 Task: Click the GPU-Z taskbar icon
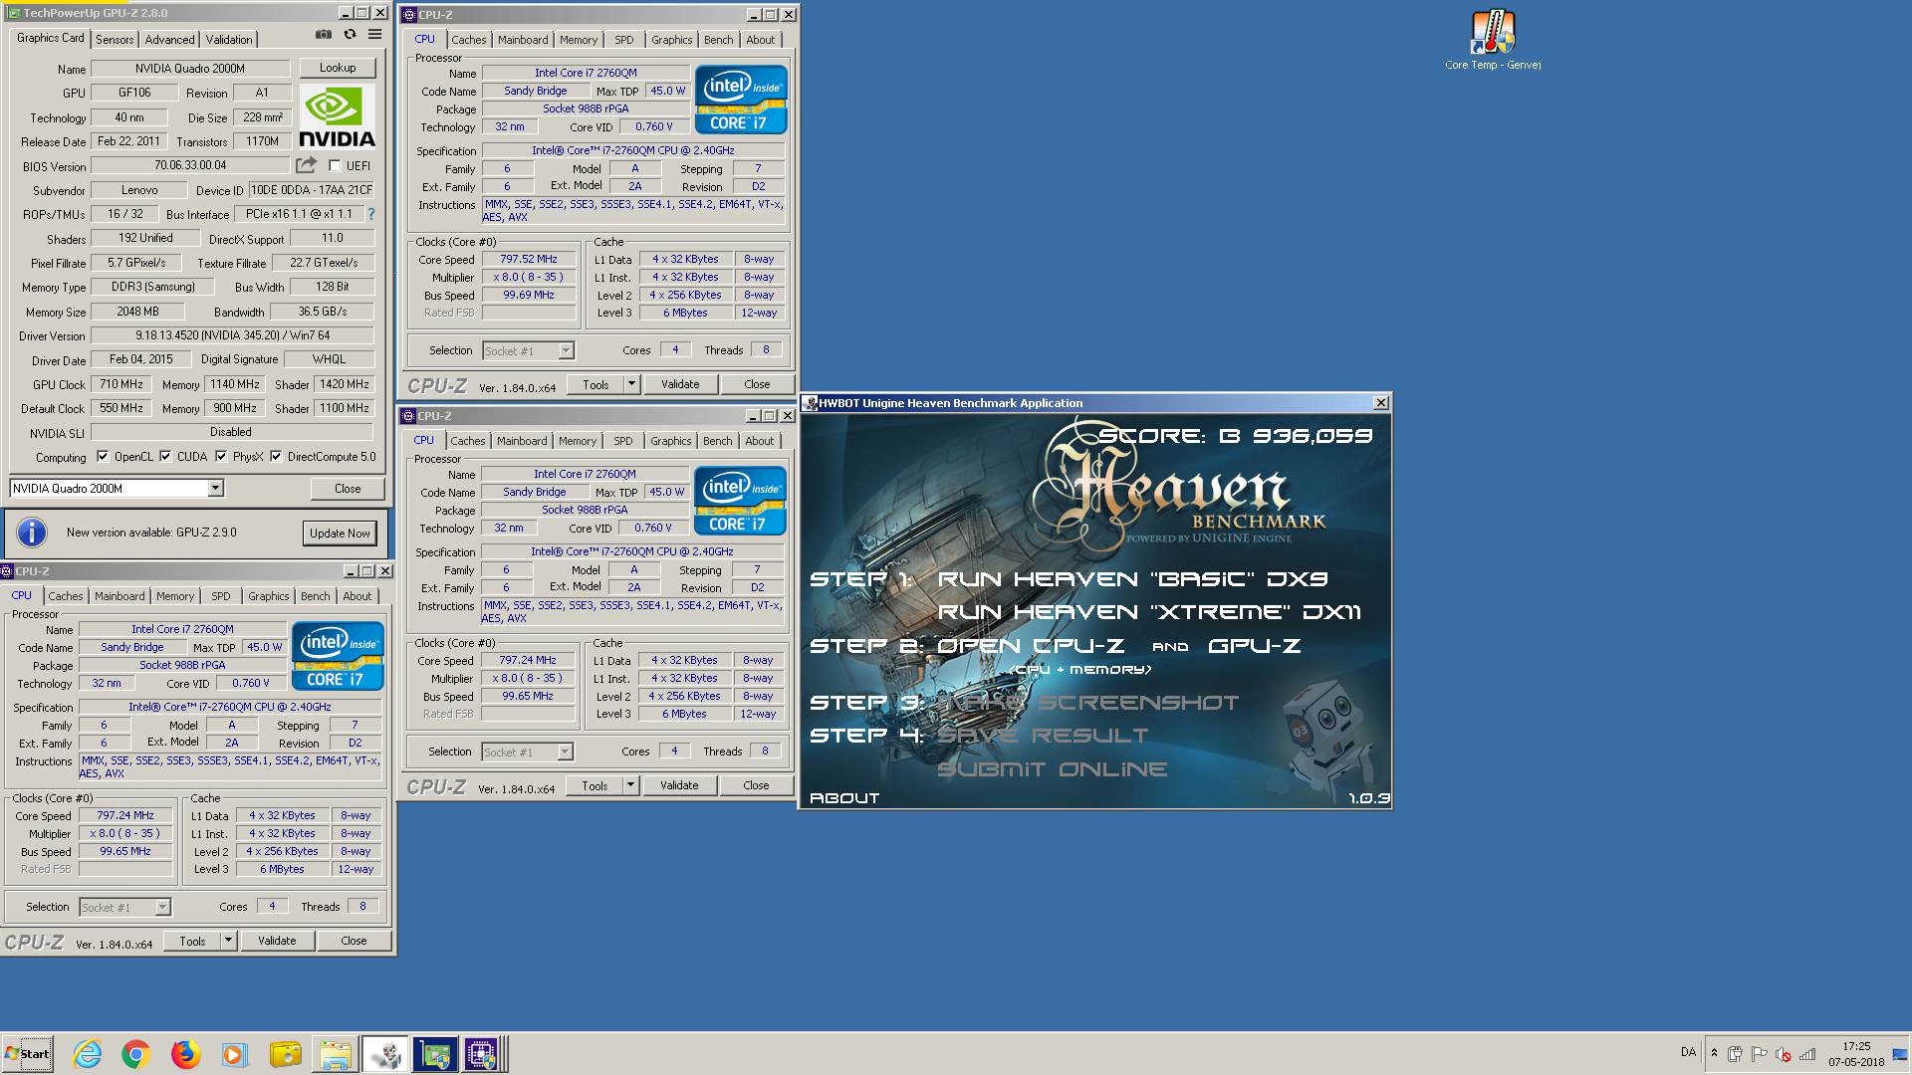click(434, 1054)
